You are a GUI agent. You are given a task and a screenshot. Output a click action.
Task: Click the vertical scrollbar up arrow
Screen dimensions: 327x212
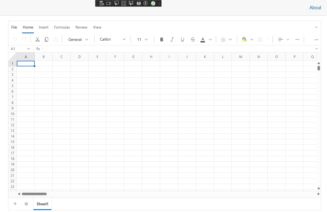[319, 63]
